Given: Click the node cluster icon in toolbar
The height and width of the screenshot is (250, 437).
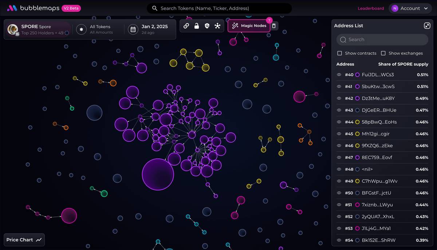Looking at the screenshot, I should pos(217,26).
